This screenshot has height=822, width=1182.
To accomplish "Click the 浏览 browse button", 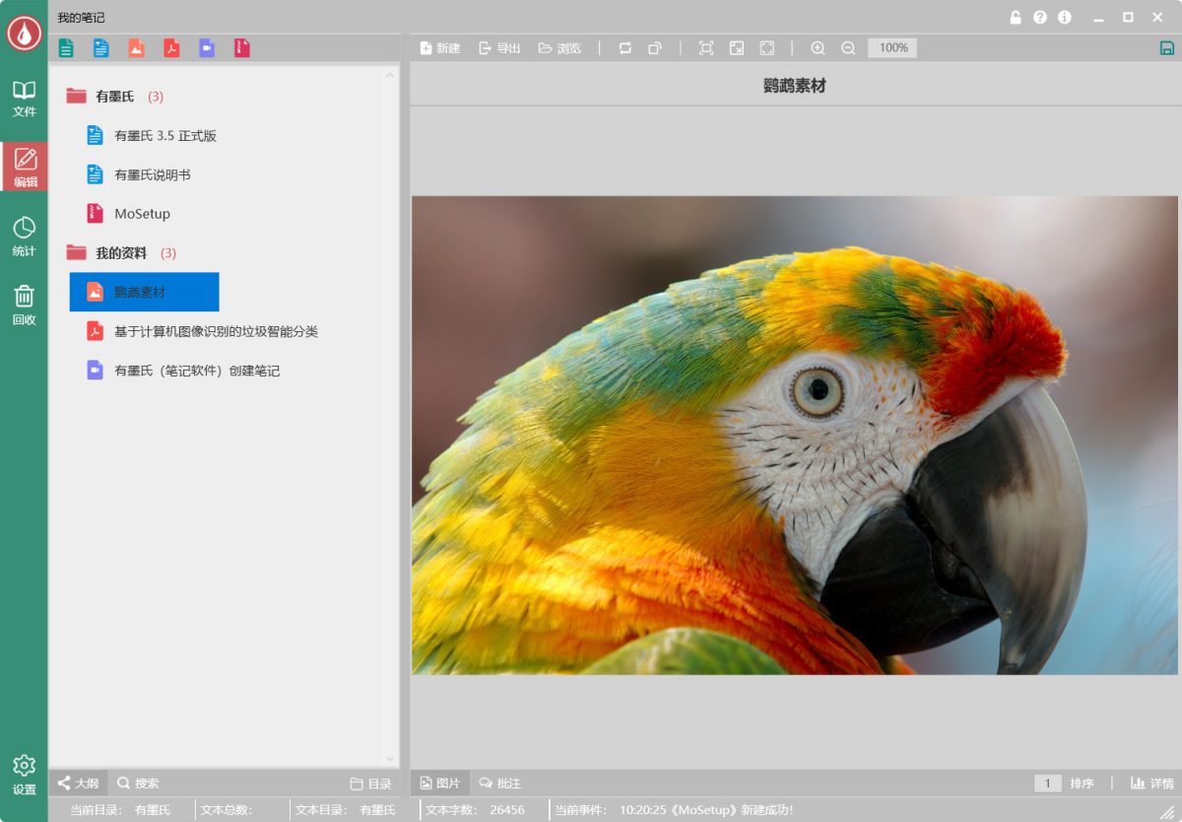I will 559,47.
